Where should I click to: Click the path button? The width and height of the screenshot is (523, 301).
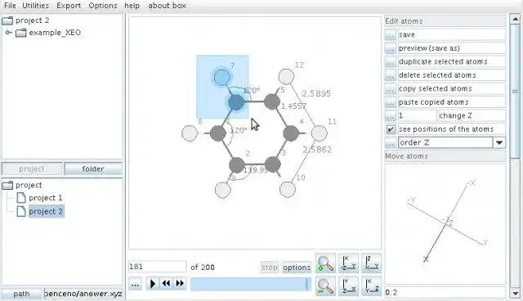click(x=21, y=294)
